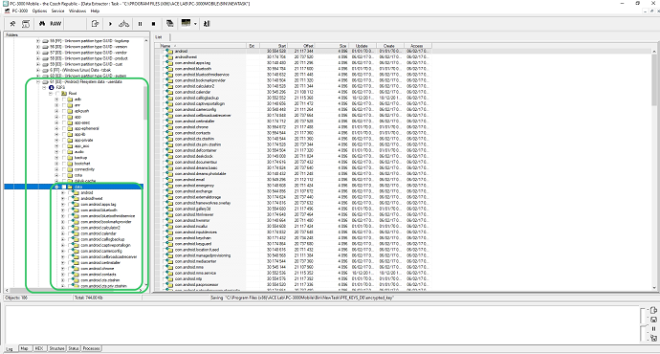660x354 pixels.
Task: Sort by the Offset column header
Action: [301, 46]
